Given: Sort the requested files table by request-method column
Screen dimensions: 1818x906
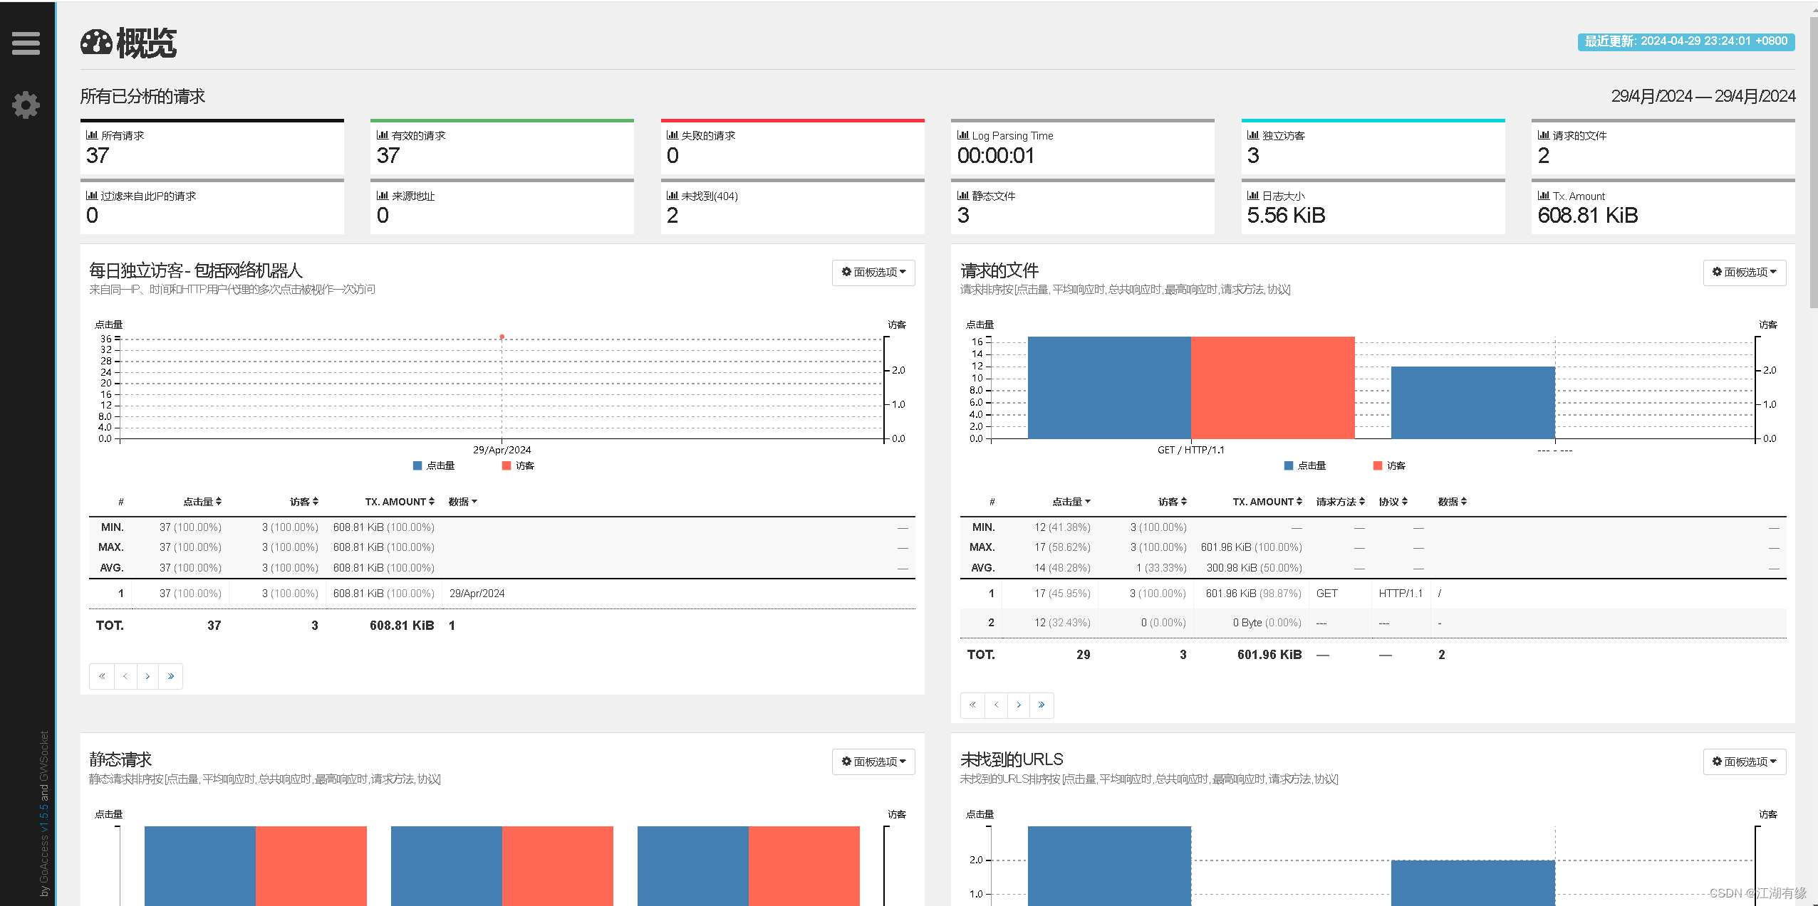Looking at the screenshot, I should coord(1340,502).
